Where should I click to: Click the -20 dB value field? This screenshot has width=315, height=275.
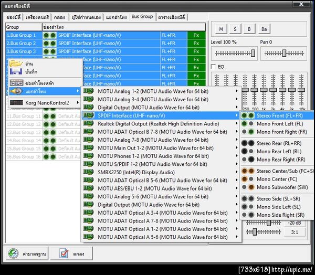295,223
